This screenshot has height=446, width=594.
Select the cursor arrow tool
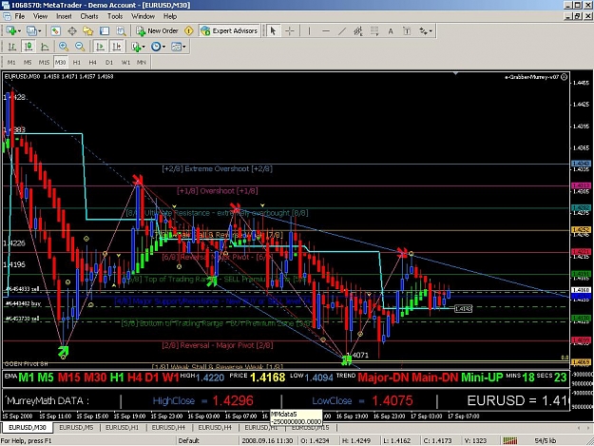273,31
